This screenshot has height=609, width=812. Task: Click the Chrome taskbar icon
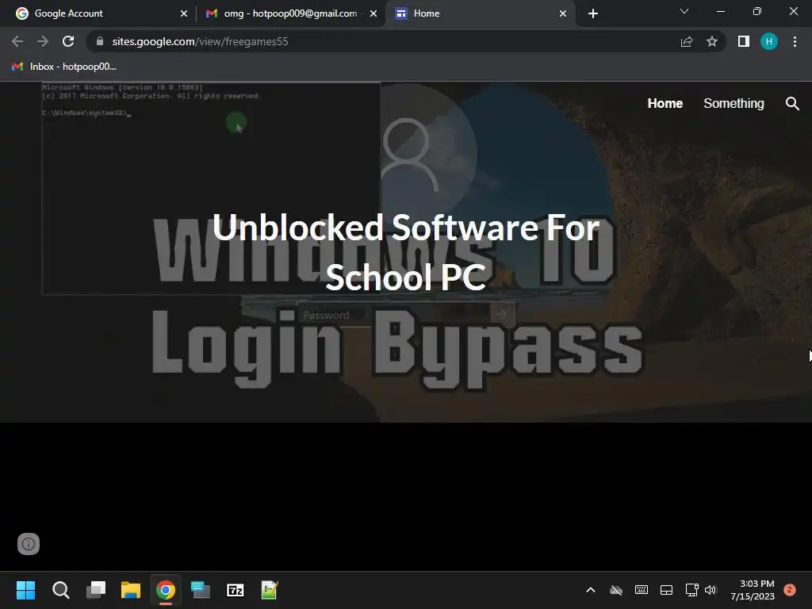166,590
